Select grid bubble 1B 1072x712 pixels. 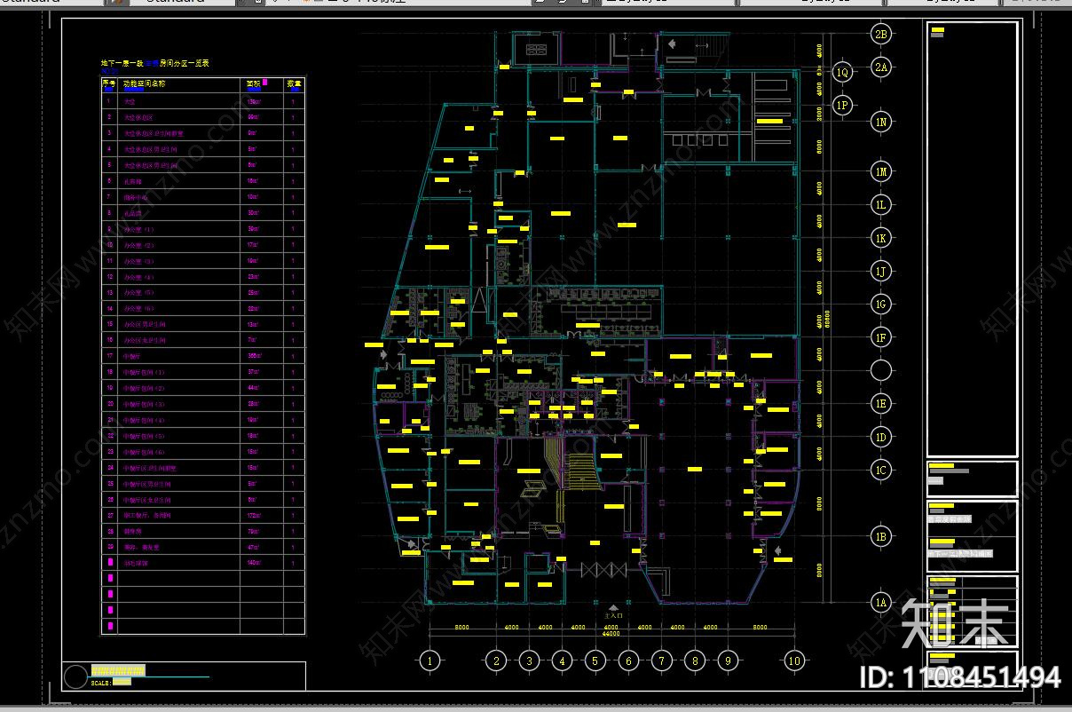point(881,536)
